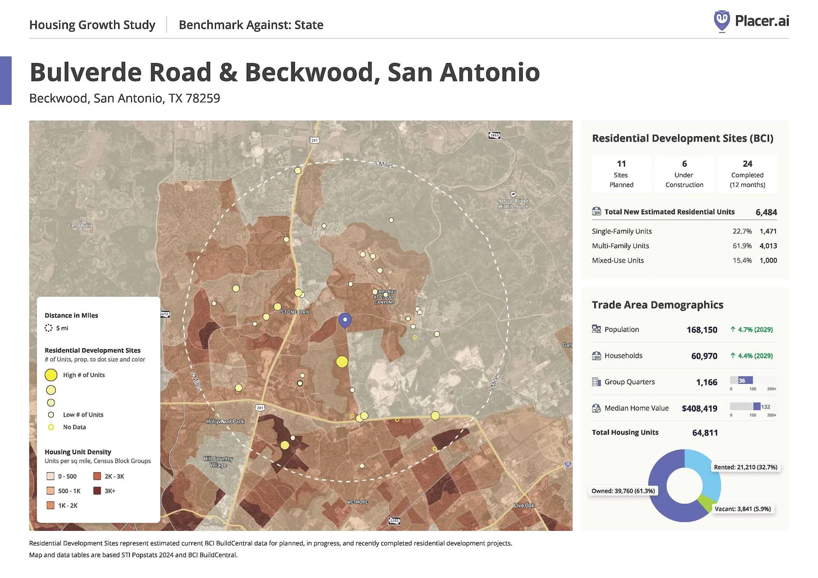Click the Group Quarters index bar showing 36
Image resolution: width=818 pixels, height=578 pixels.
click(x=753, y=380)
